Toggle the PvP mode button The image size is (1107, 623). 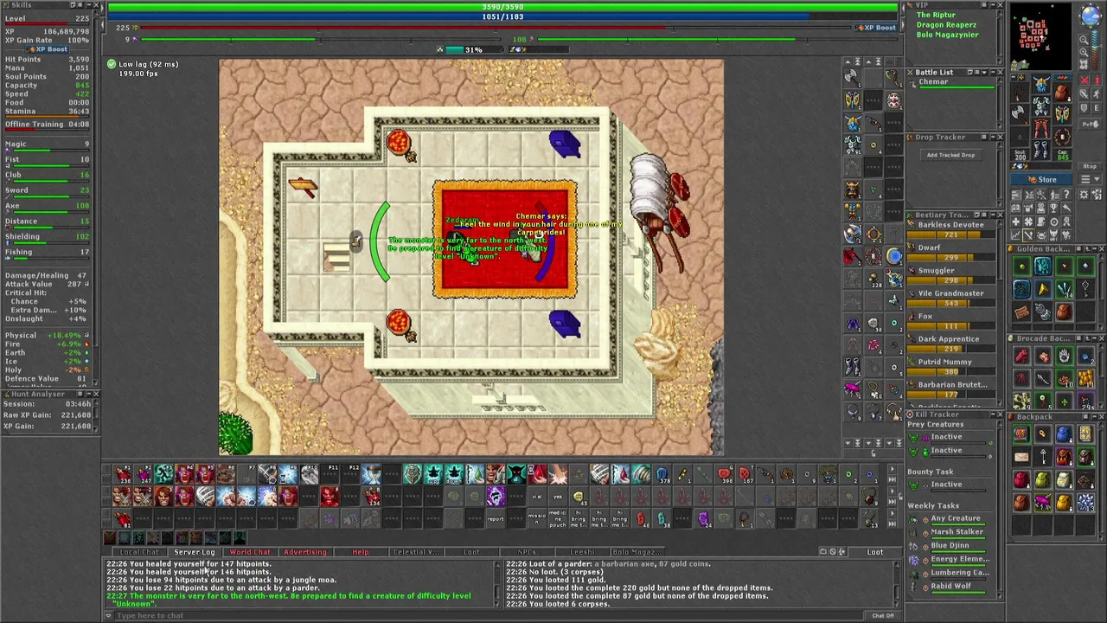pyautogui.click(x=1091, y=124)
